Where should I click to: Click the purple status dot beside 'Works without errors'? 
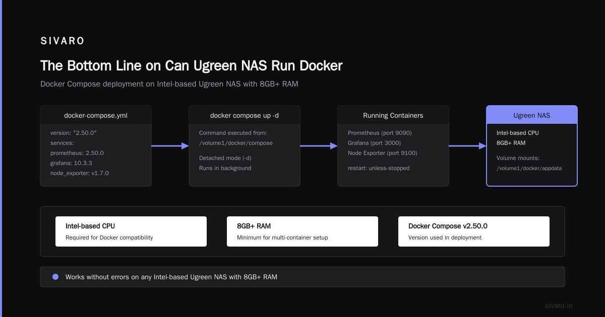(55, 277)
